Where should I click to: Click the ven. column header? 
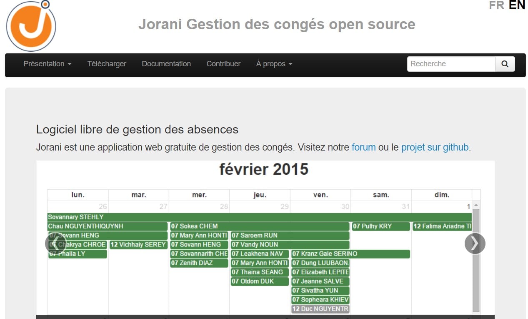tap(320, 195)
